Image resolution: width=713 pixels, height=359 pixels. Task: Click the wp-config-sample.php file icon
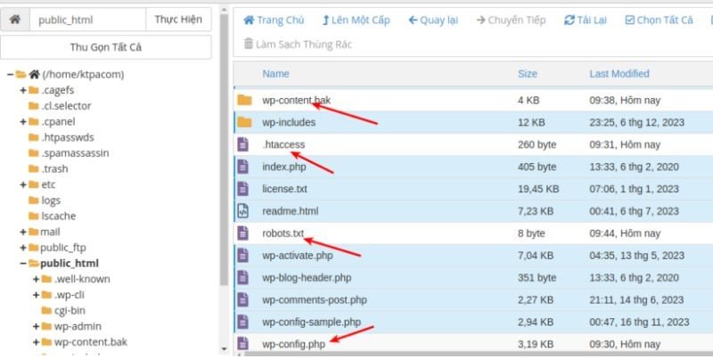[x=243, y=322]
